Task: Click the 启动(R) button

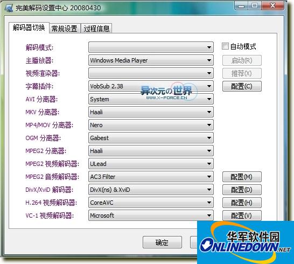Action: coord(242,60)
